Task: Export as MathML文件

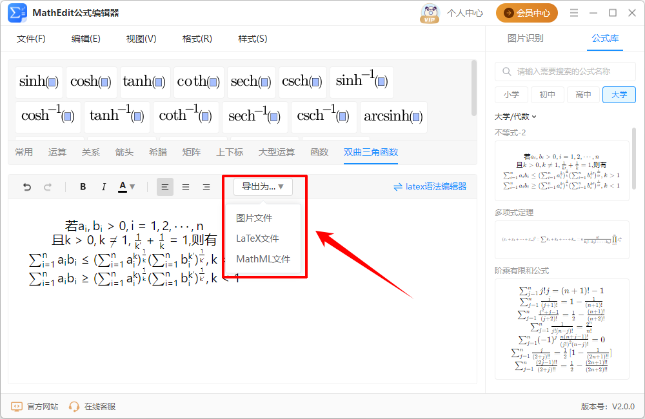Action: coord(263,259)
